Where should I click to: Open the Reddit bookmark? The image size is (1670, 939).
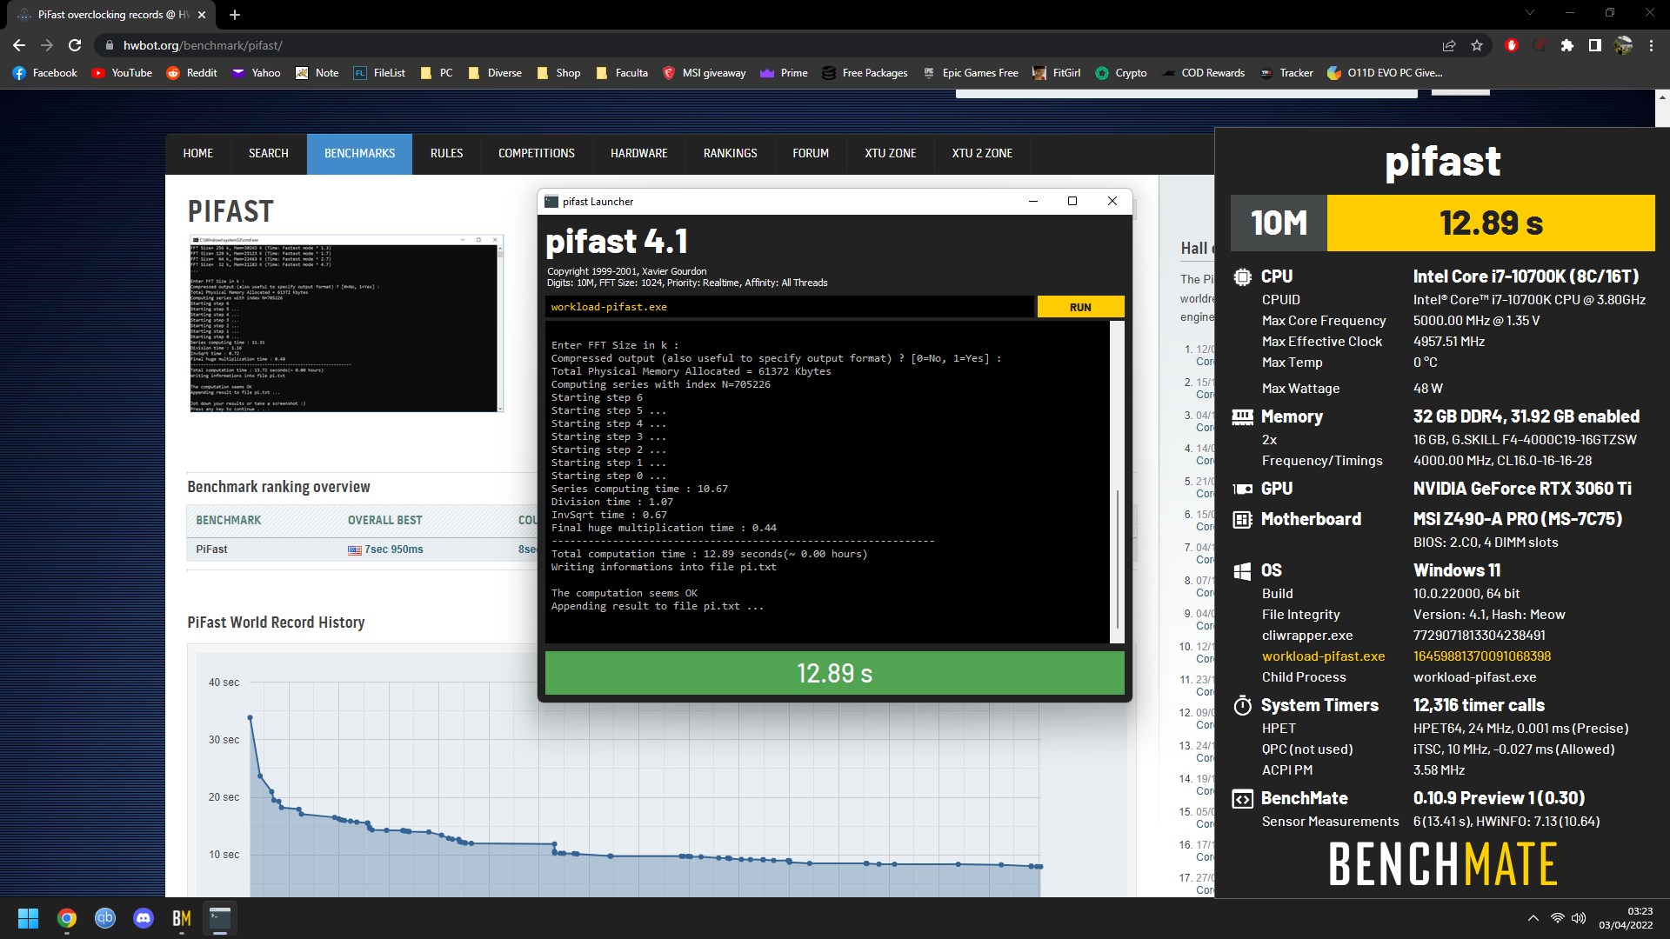[x=192, y=73]
